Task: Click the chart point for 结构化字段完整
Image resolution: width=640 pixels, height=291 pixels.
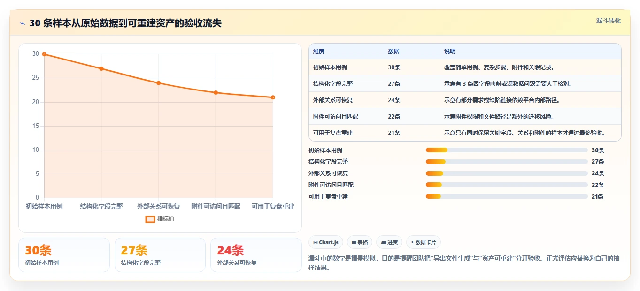Action: (101, 69)
